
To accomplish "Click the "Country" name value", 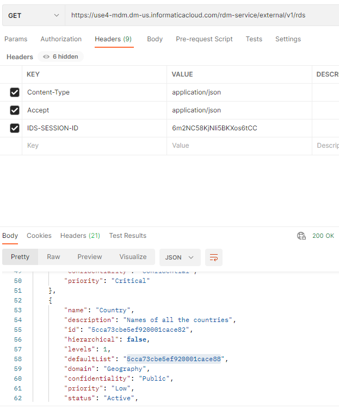I will pyautogui.click(x=113, y=310).
